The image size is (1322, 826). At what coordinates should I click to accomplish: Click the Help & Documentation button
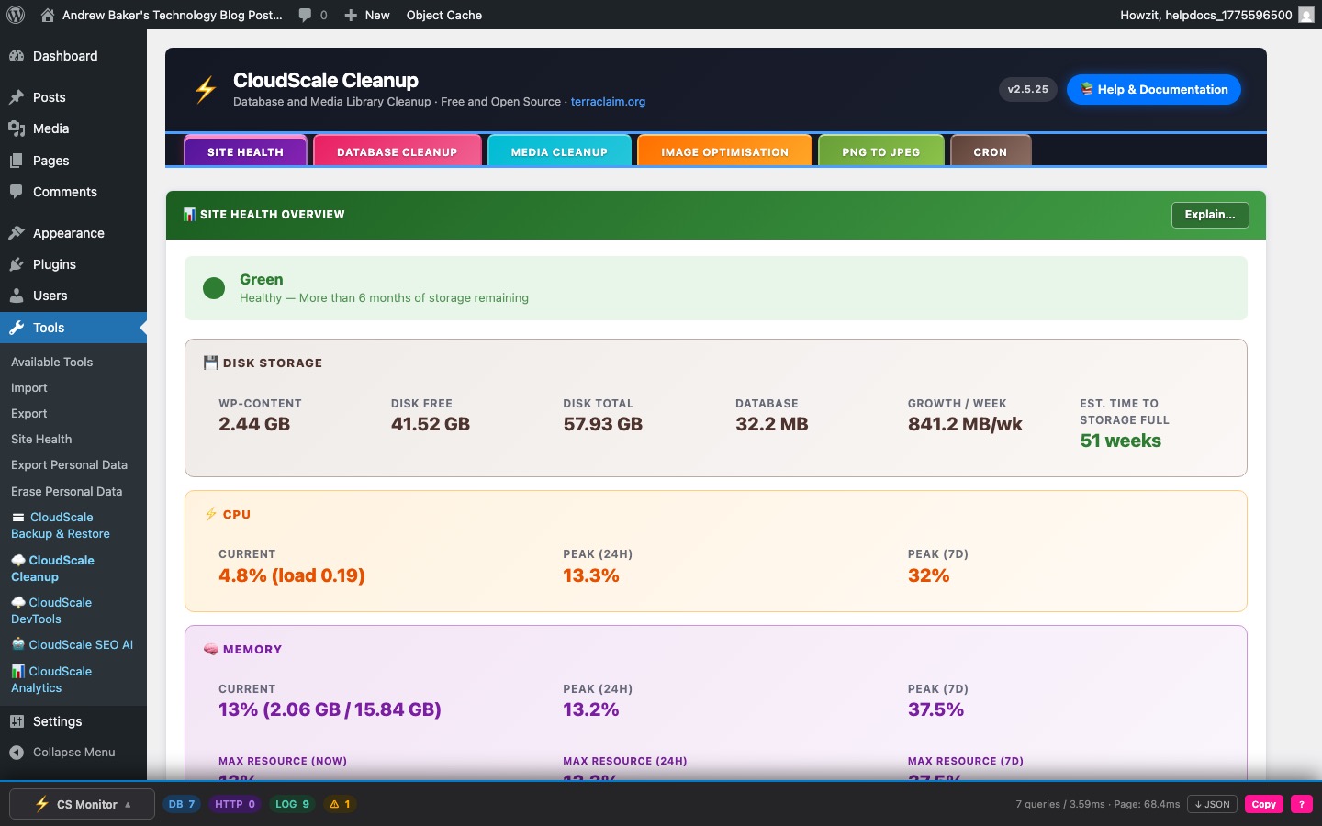click(x=1153, y=89)
